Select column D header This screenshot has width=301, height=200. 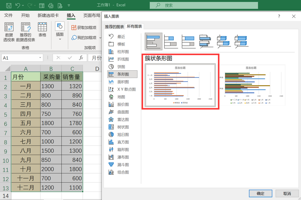pyautogui.click(x=97, y=69)
